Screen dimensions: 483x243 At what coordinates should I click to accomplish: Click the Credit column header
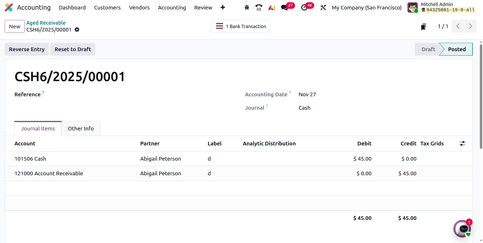[408, 144]
